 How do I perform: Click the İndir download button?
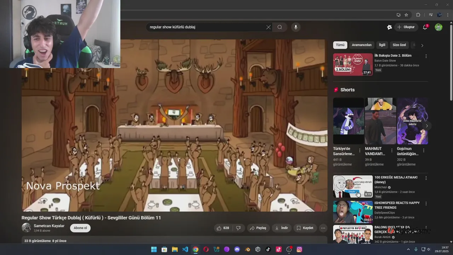(282, 228)
